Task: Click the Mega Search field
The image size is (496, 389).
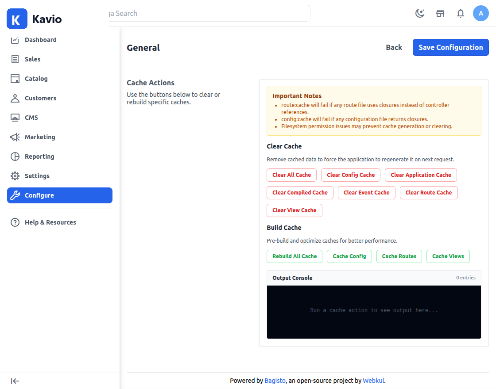Action: tap(209, 13)
